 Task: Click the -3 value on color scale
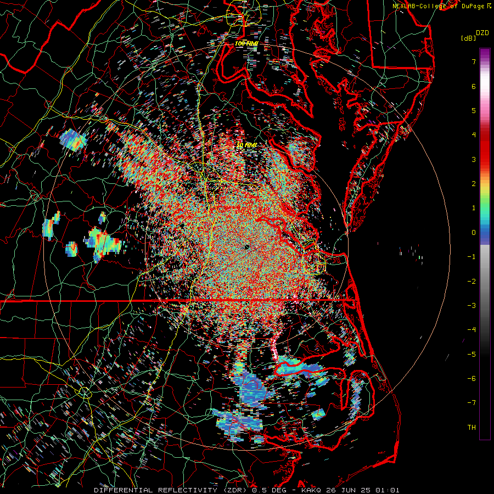click(x=471, y=305)
